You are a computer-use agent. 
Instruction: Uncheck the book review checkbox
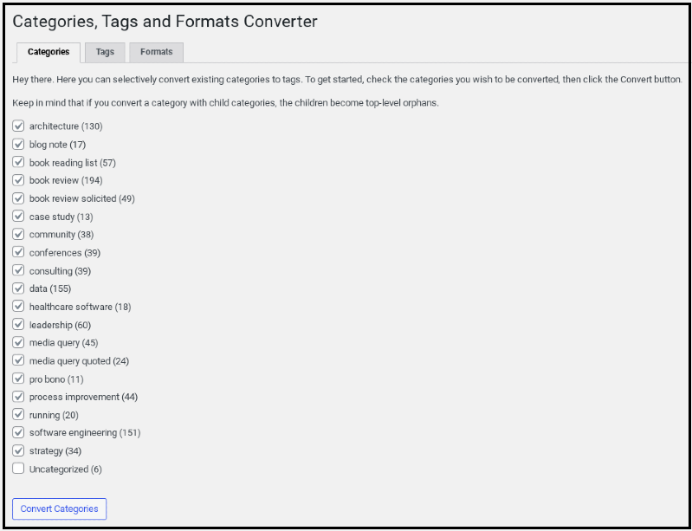tap(18, 180)
